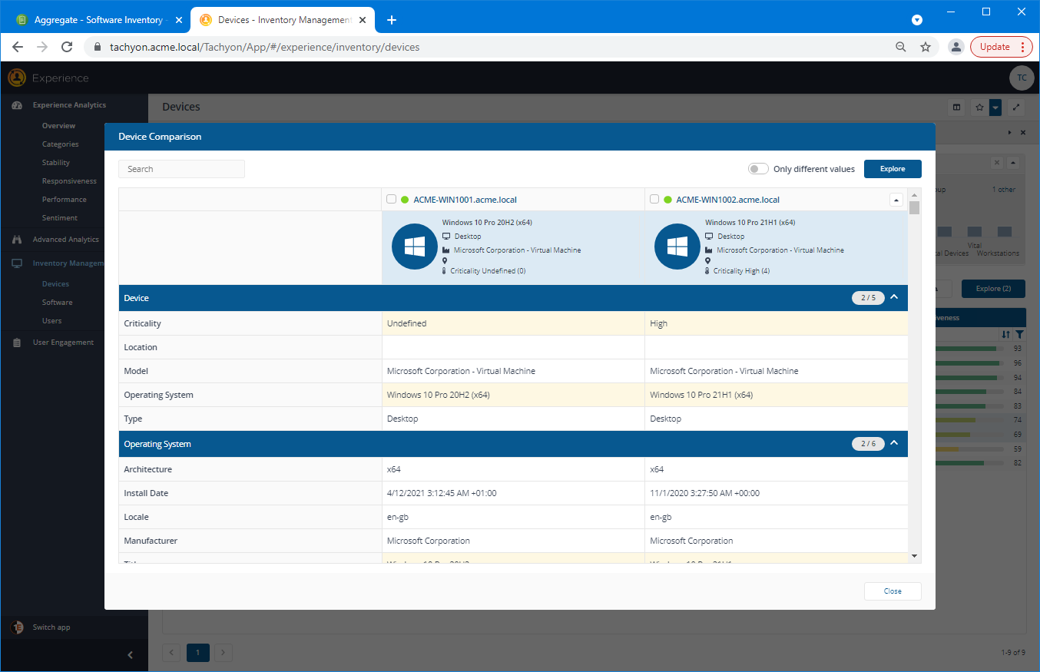
Task: Select the Devices - Inventory Management tab
Action: [x=283, y=20]
